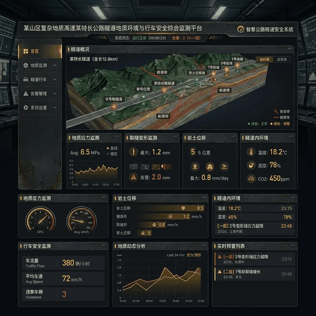Open the 总览 overview grid icon
This screenshot has width=316, height=316.
click(x=26, y=51)
